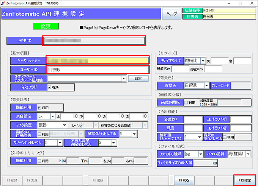
Task: Click the 店舗名称 field showing テスト店
Action: [229, 11]
